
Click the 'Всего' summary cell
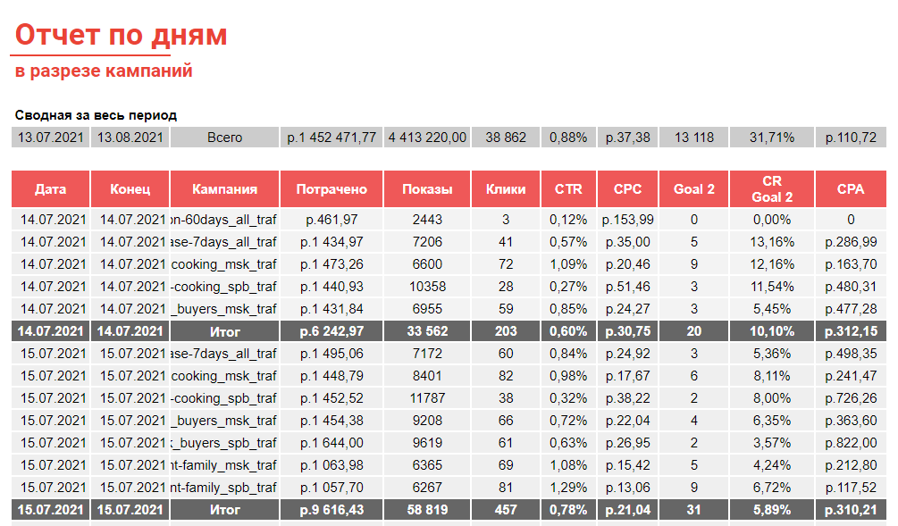coord(224,138)
